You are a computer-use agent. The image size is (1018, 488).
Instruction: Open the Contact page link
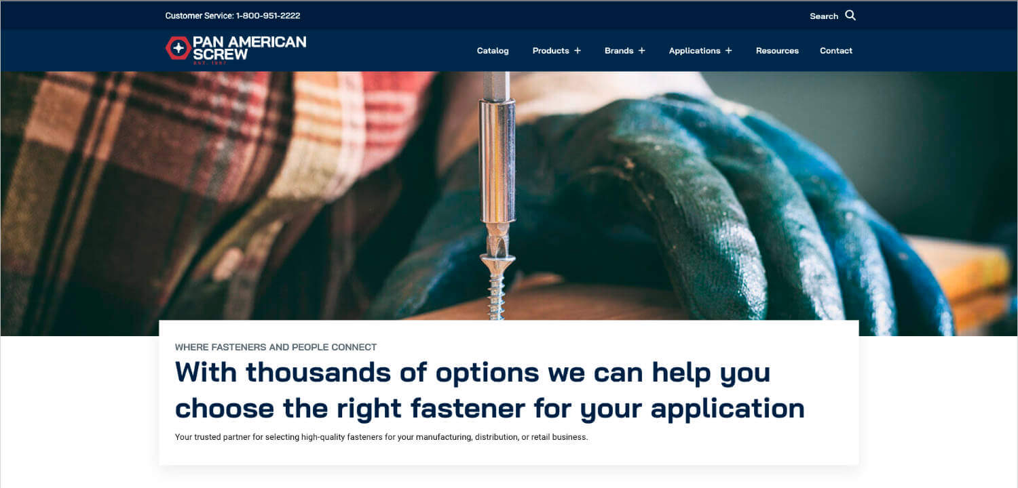point(836,51)
